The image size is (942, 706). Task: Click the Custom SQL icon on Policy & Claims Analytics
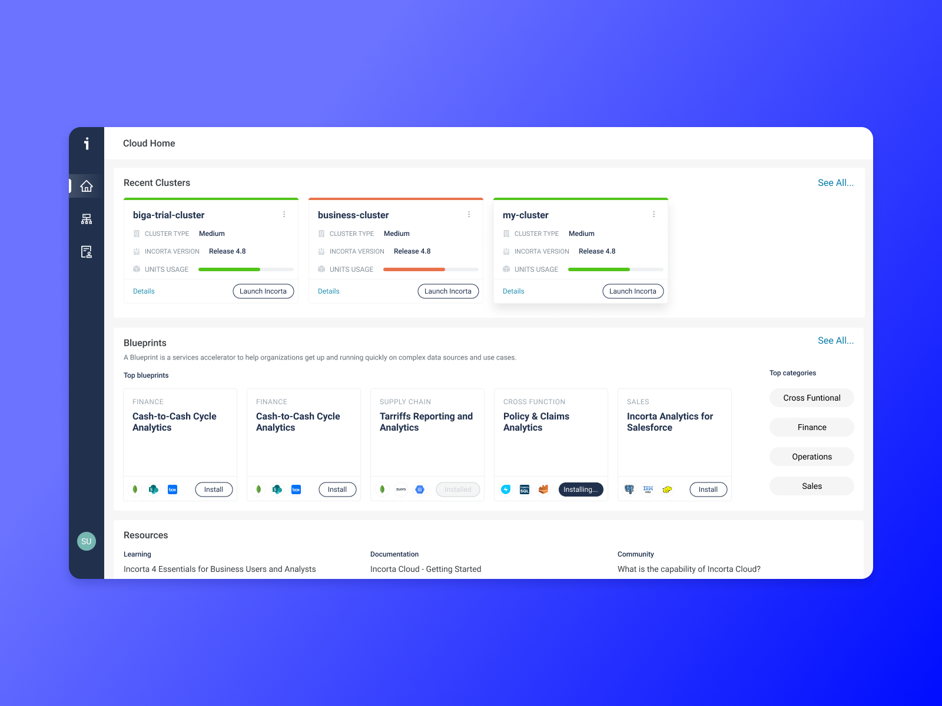click(x=525, y=489)
